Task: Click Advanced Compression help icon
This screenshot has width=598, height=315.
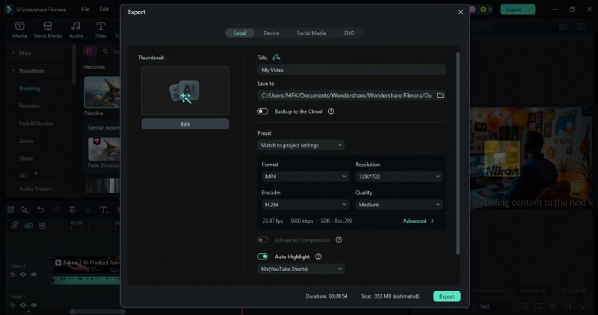Action: (339, 240)
